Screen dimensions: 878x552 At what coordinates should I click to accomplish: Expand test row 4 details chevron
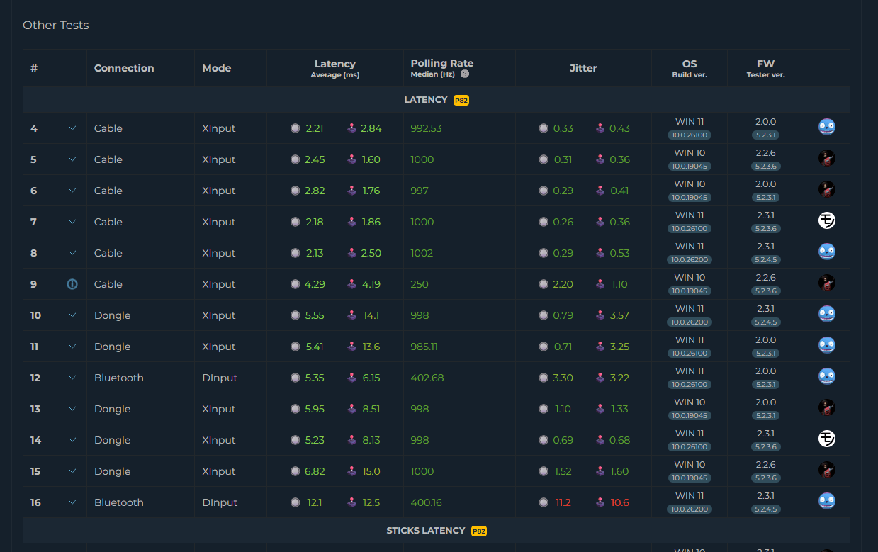click(x=72, y=128)
